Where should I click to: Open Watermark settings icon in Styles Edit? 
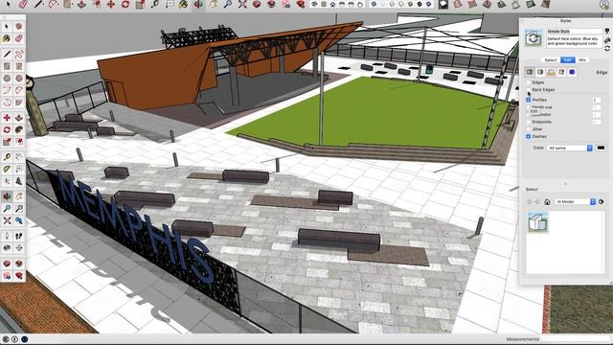tap(561, 72)
